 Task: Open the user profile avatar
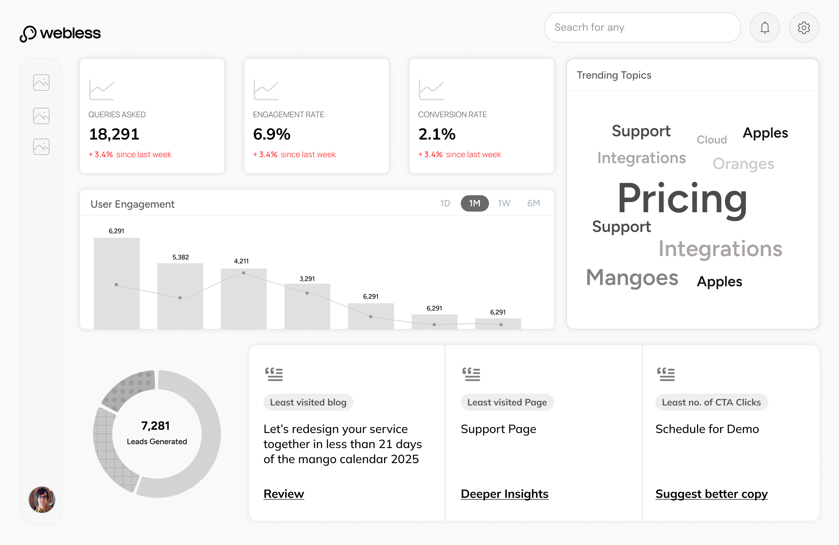(42, 499)
